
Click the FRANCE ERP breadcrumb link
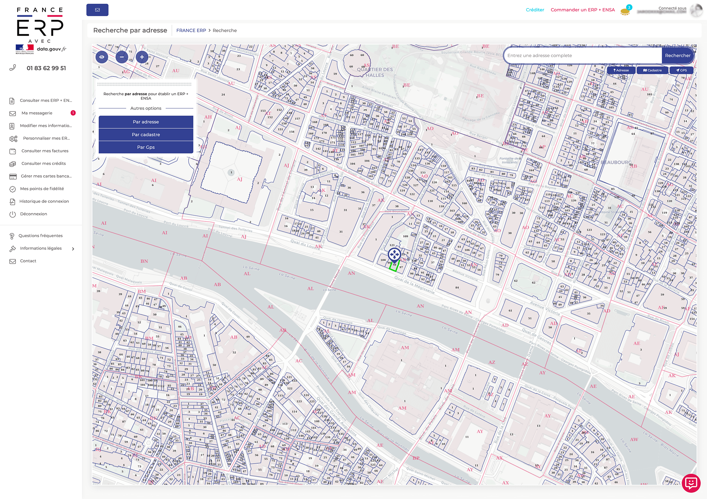point(191,31)
